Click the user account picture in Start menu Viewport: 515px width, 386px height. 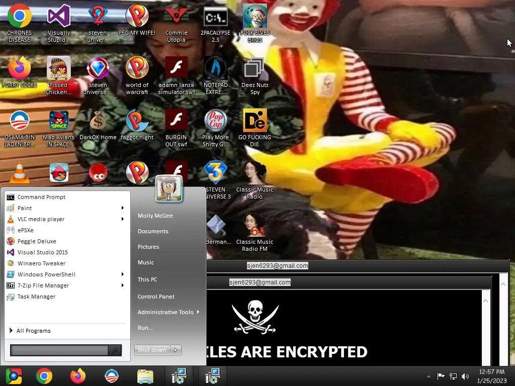(x=169, y=189)
